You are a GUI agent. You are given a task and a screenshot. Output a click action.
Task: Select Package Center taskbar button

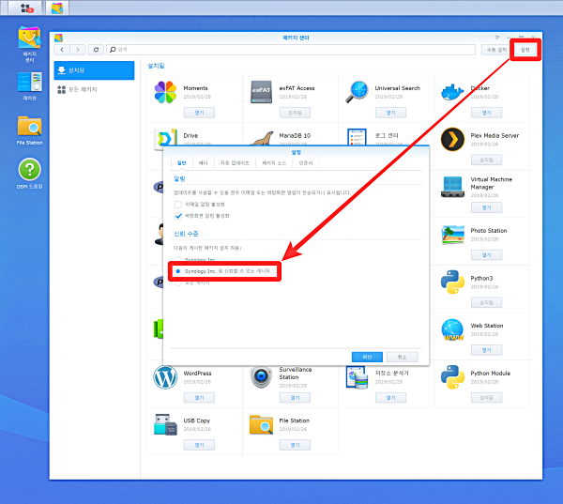[57, 8]
